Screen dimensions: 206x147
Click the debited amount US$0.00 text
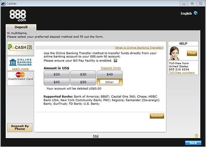pyautogui.click(x=95, y=88)
